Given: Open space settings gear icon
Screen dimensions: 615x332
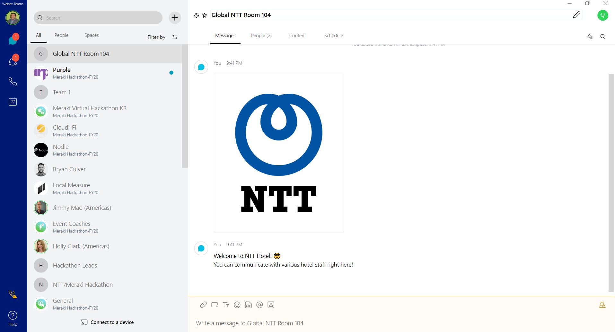Looking at the screenshot, I should [197, 15].
